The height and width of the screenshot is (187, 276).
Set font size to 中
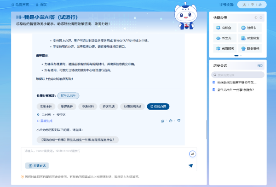252,5
